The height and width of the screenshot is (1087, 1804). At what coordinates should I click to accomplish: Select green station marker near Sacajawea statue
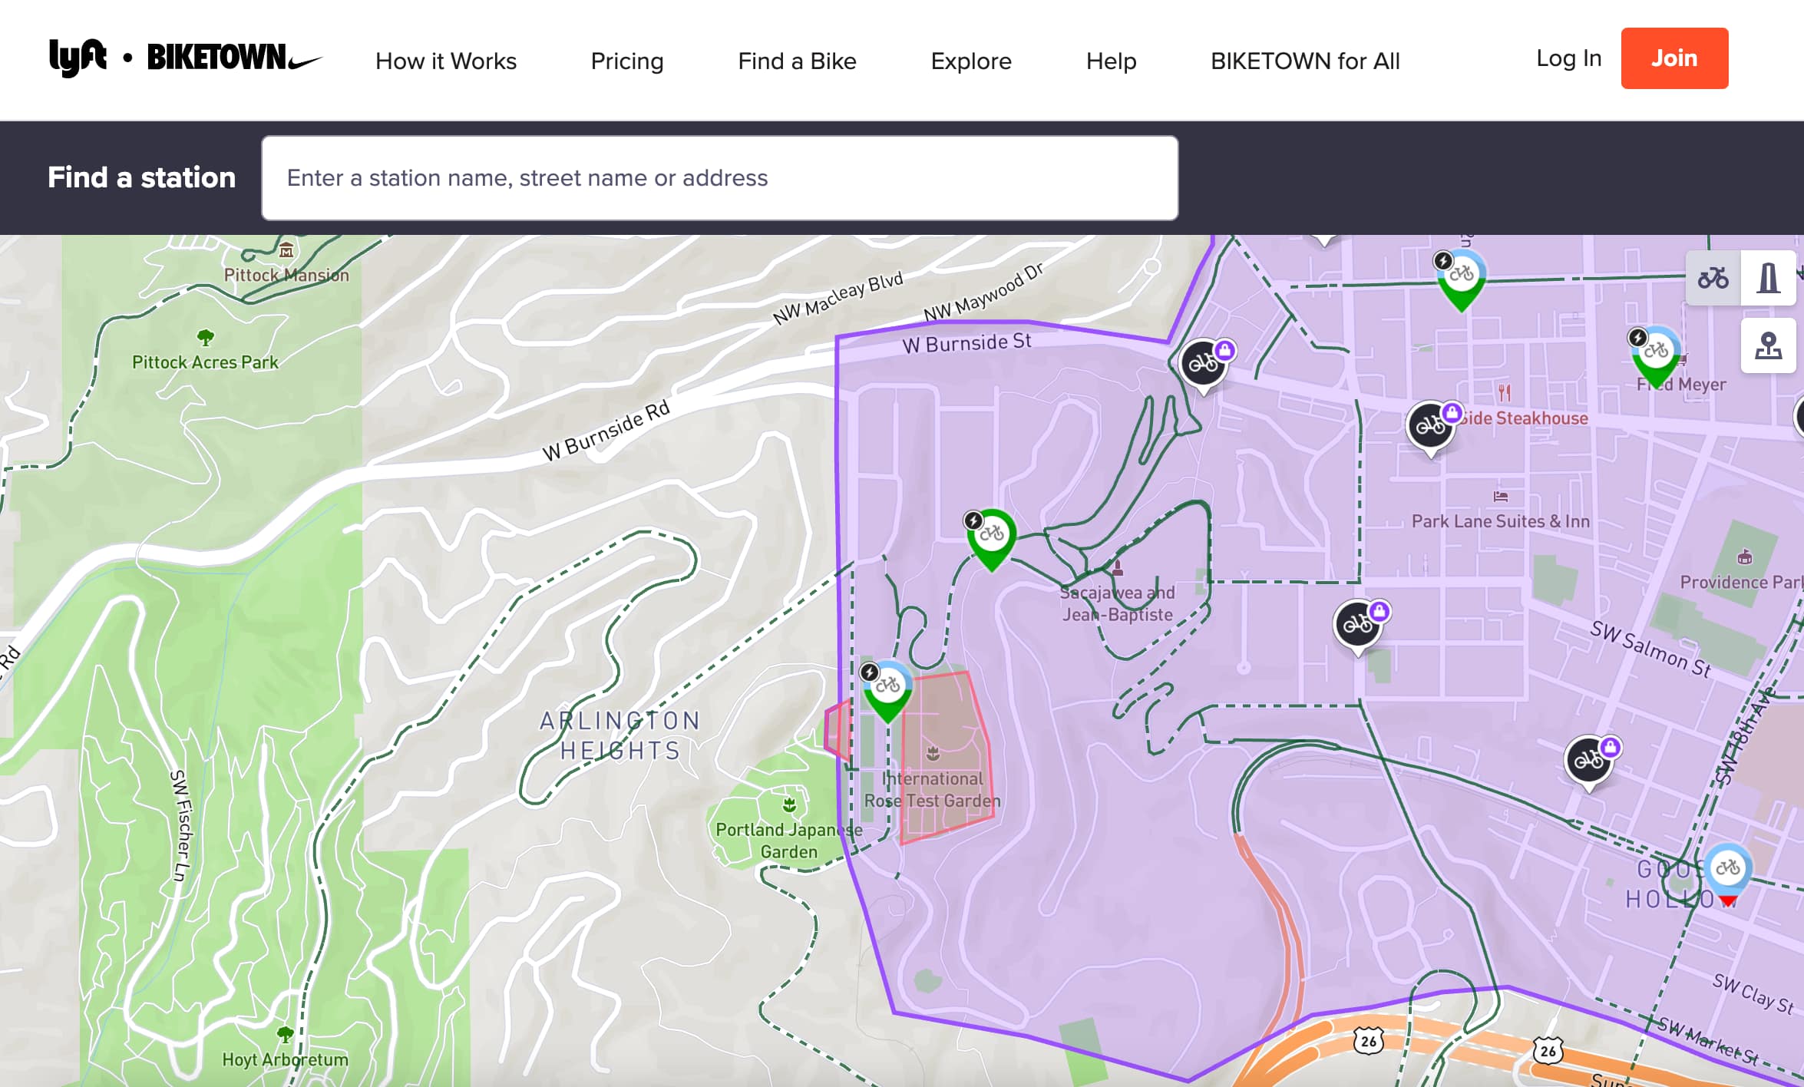coord(991,534)
